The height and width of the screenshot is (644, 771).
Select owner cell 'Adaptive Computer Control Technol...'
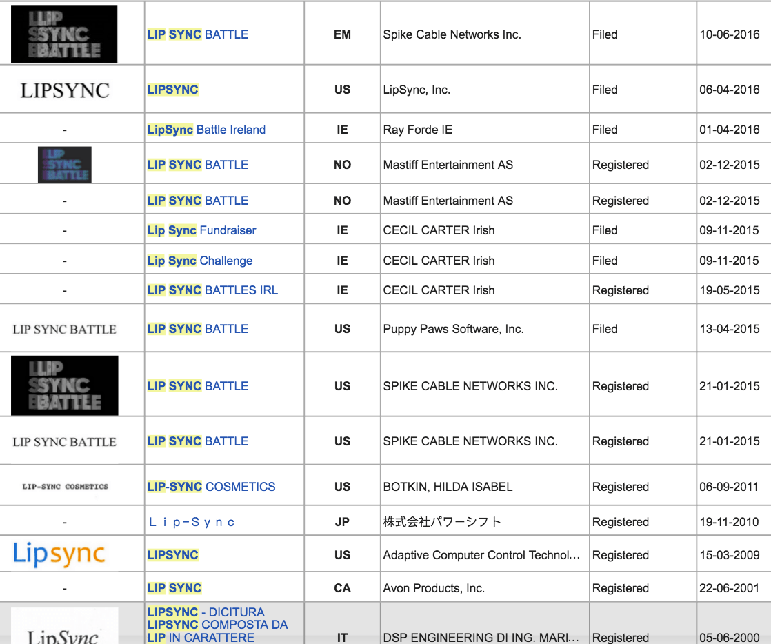click(481, 555)
